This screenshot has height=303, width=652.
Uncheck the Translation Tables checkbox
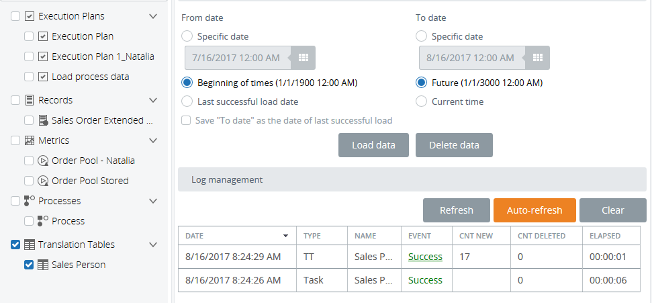tap(15, 245)
